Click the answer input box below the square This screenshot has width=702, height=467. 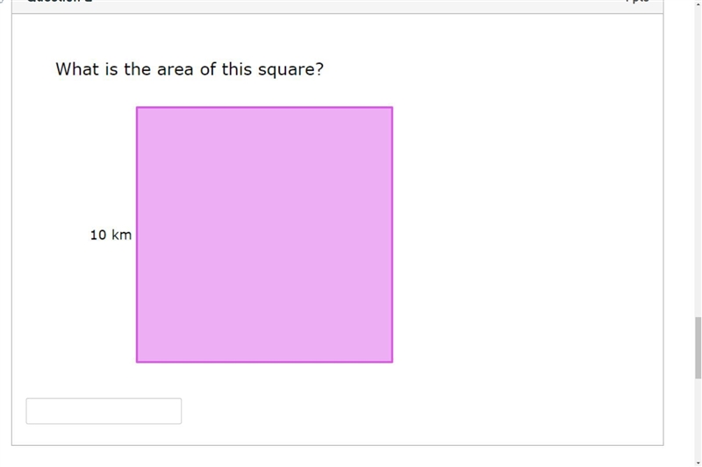pyautogui.click(x=104, y=411)
